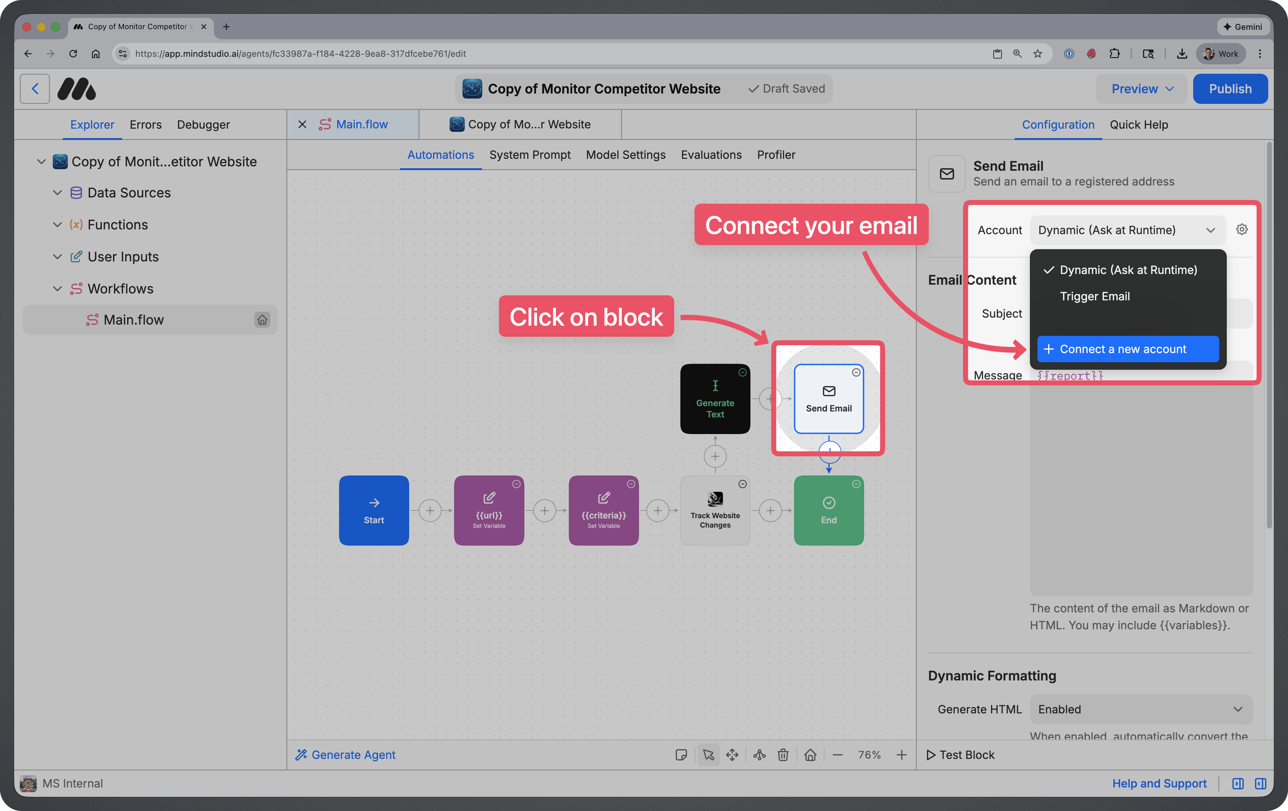
Task: Select the cursor selection tool in canvas toolbar
Action: (x=708, y=755)
